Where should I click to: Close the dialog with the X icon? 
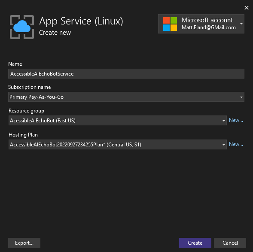(x=247, y=8)
